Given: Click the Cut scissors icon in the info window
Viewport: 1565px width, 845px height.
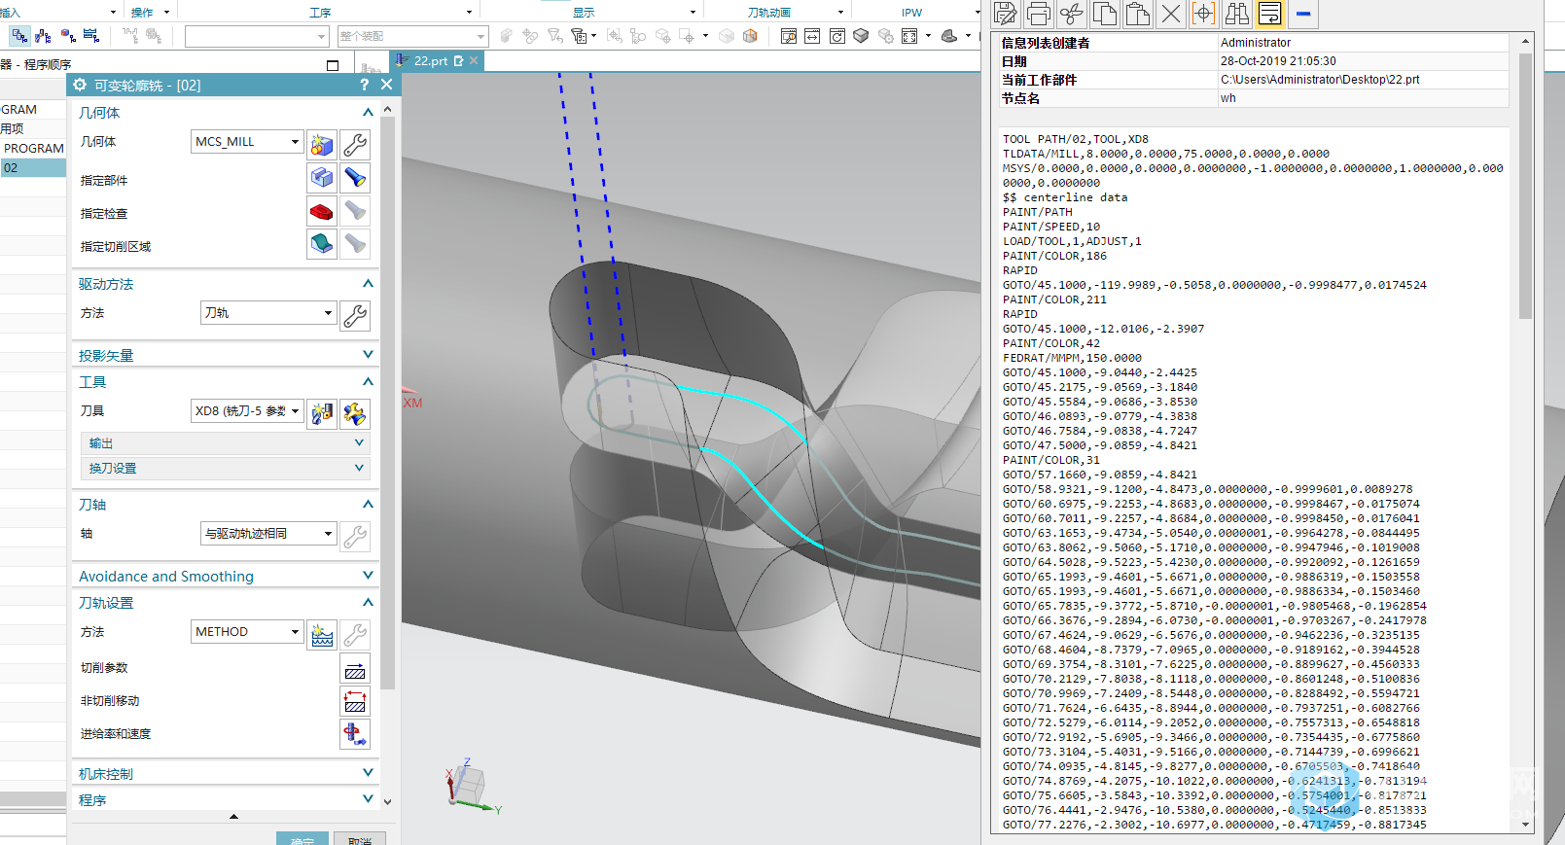Looking at the screenshot, I should tap(1072, 14).
